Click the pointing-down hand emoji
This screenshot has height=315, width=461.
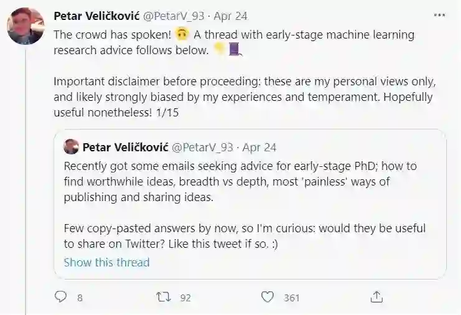pyautogui.click(x=219, y=50)
